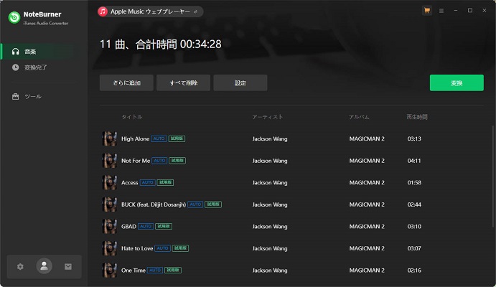Screen dimensions: 496x287
Task: Click Jackson Wang artist in GBAD row
Action: click(270, 226)
